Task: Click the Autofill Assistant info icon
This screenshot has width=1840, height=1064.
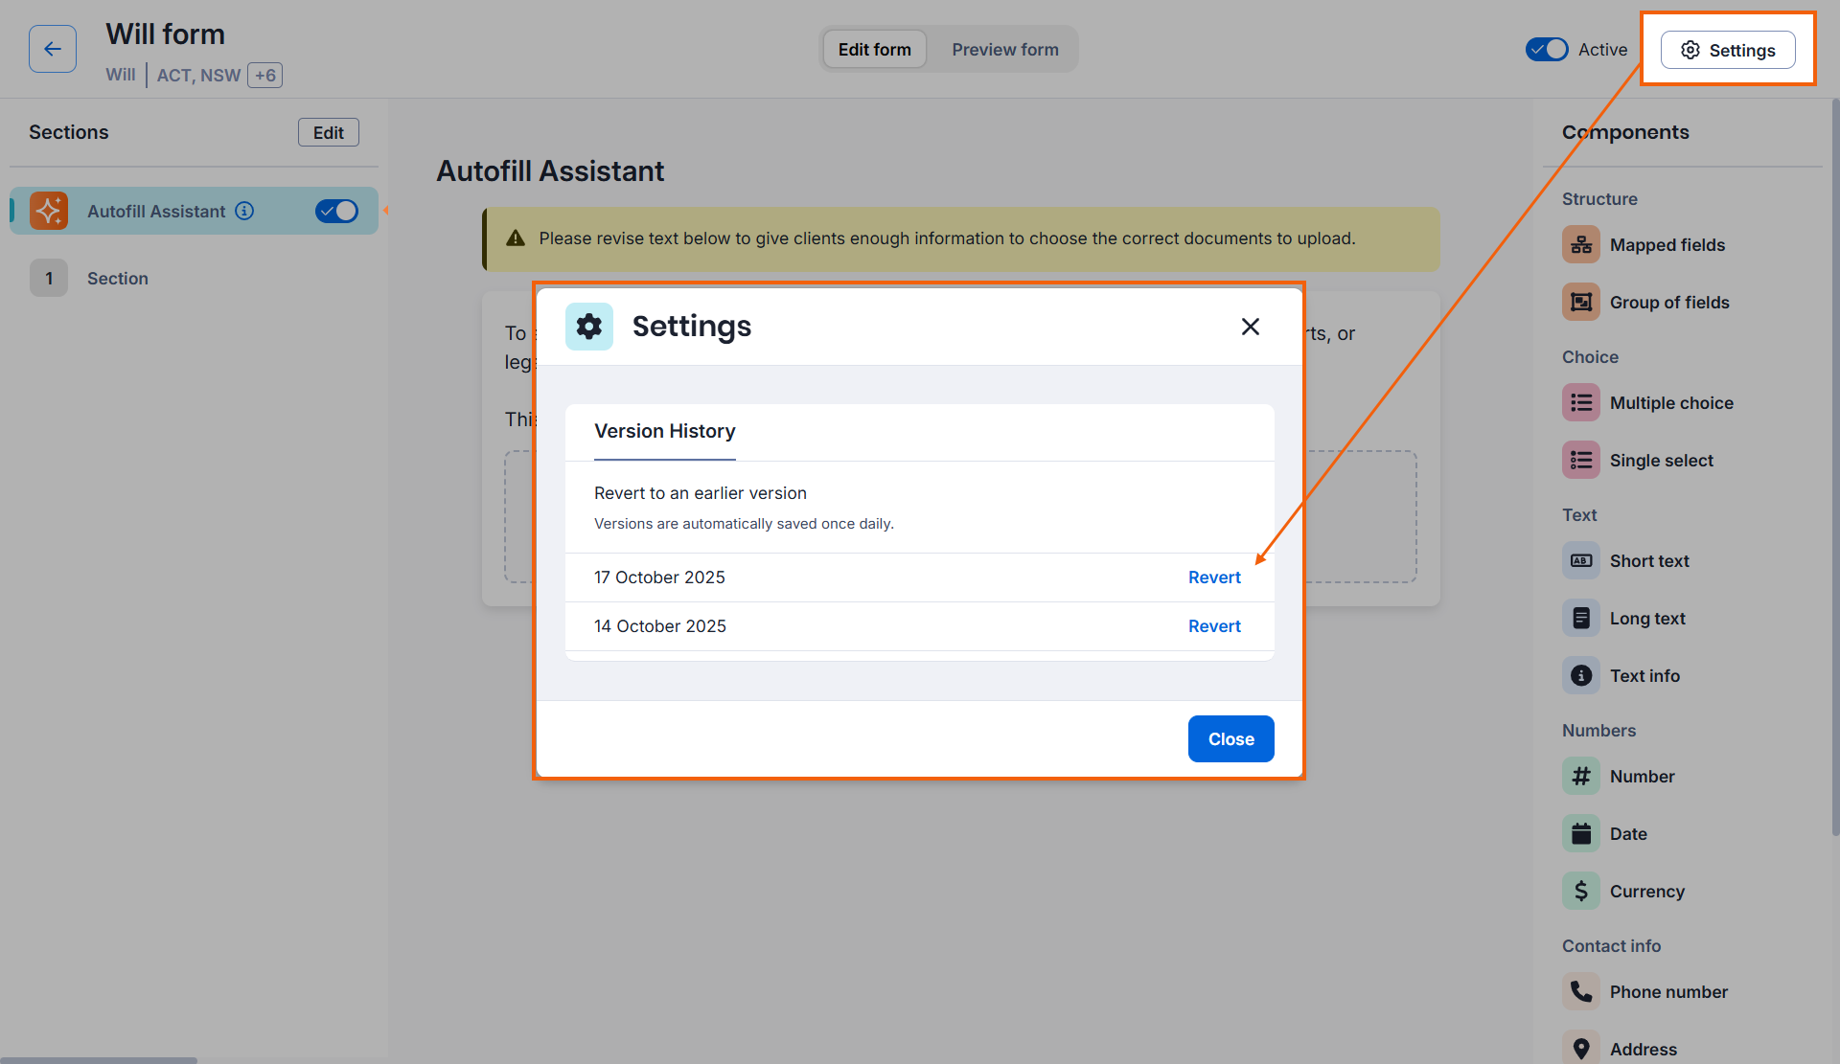Action: pyautogui.click(x=245, y=211)
